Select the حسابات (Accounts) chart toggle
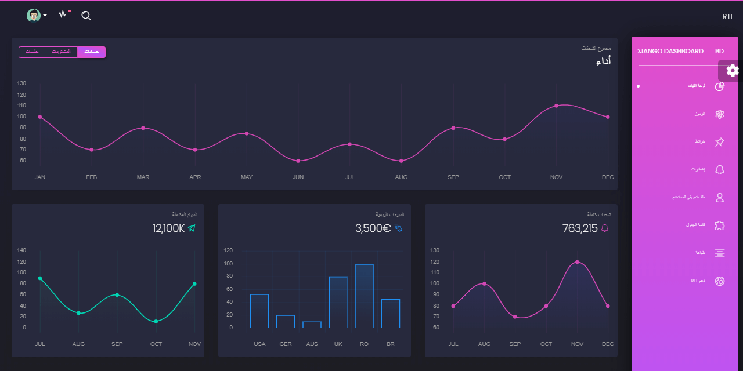The width and height of the screenshot is (743, 371). [91, 52]
